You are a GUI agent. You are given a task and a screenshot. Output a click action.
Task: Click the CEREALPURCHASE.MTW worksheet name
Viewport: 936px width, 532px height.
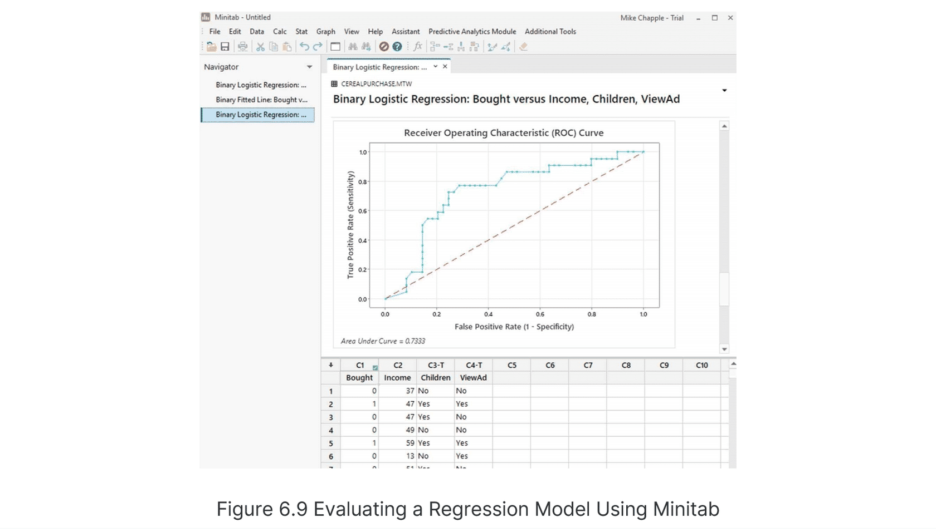377,84
